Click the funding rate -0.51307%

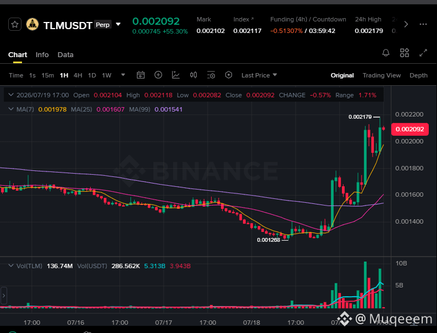point(286,31)
